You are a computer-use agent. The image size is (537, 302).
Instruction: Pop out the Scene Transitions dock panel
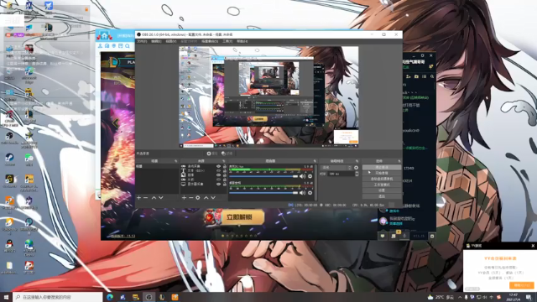tap(357, 161)
